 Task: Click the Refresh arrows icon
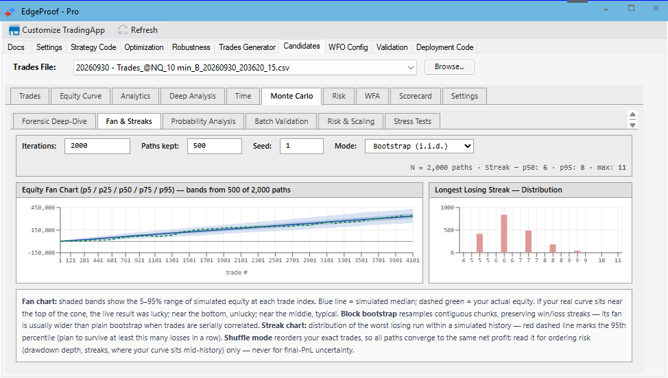(x=123, y=29)
